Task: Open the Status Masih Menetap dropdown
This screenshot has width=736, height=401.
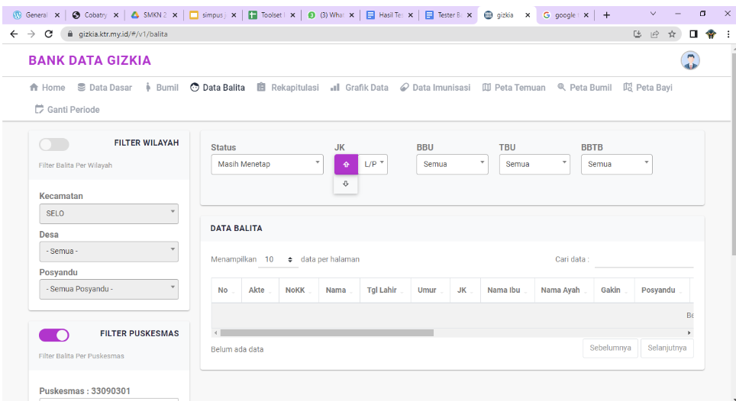Action: (267, 165)
